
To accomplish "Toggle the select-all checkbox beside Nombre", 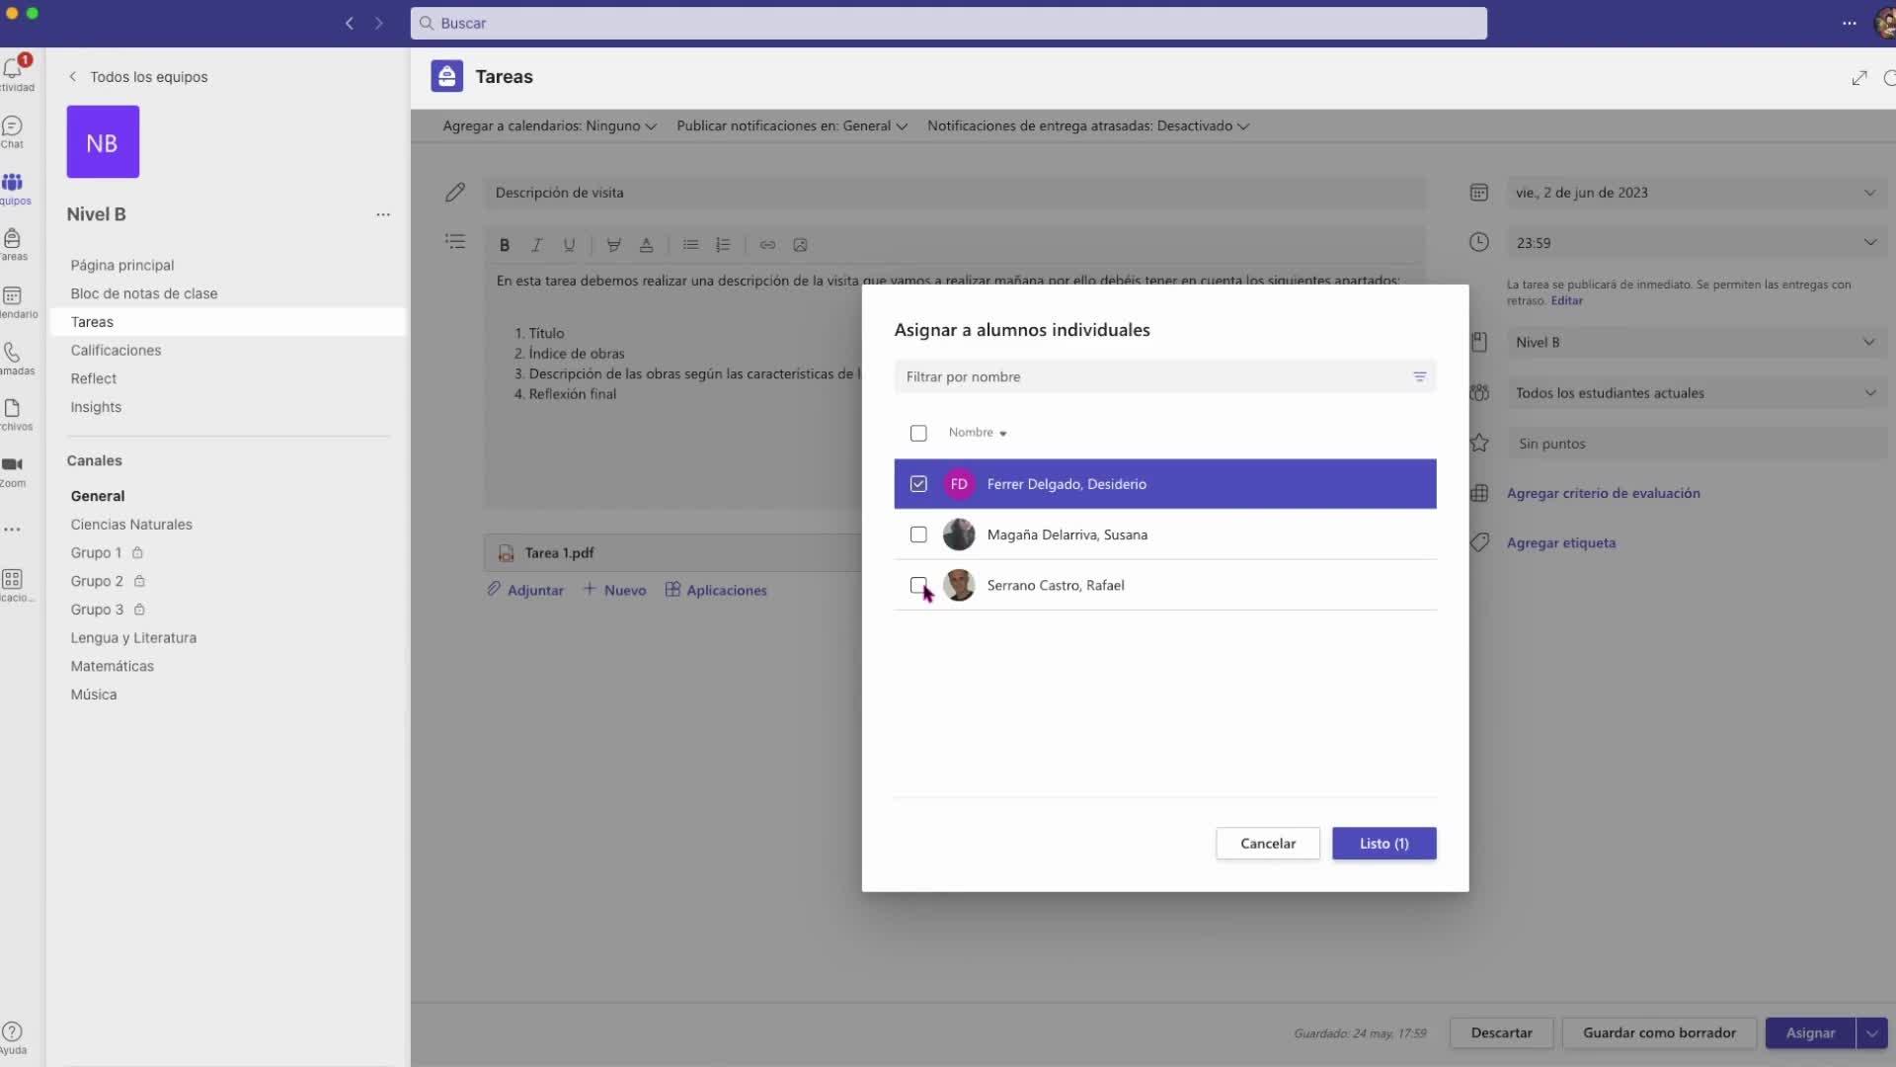I will 918,433.
